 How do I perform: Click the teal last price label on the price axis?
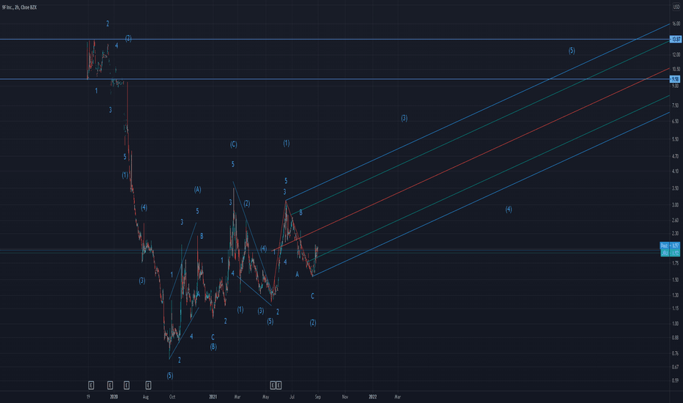point(670,253)
